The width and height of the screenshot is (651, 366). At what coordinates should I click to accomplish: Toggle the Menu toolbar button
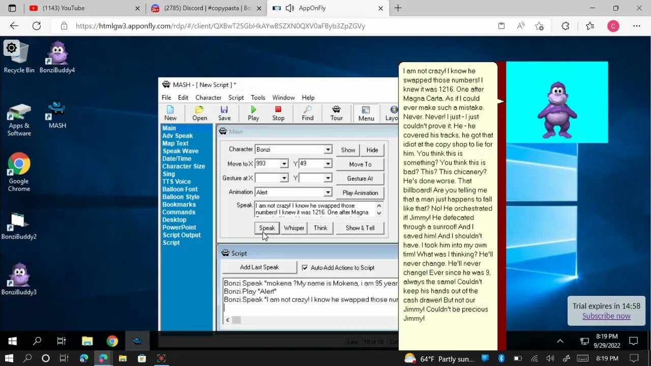pos(366,113)
